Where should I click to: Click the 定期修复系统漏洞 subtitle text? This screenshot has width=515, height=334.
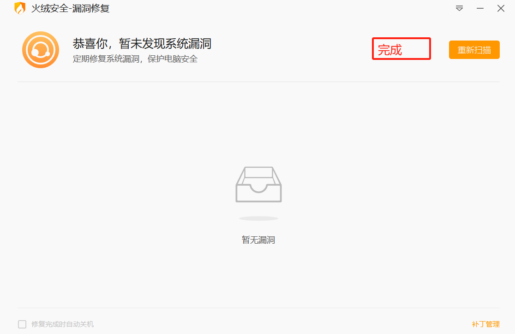tap(106, 59)
